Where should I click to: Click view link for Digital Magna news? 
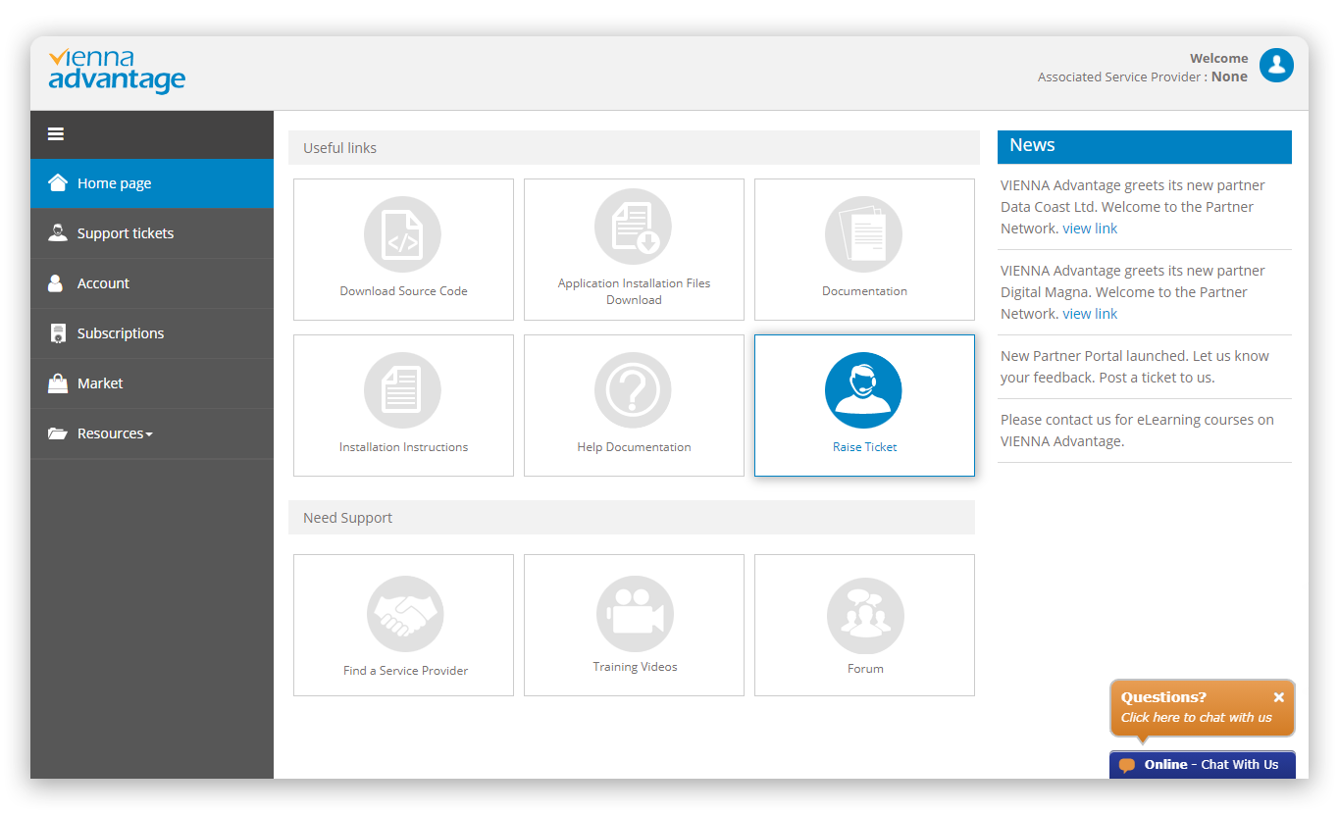point(1090,314)
